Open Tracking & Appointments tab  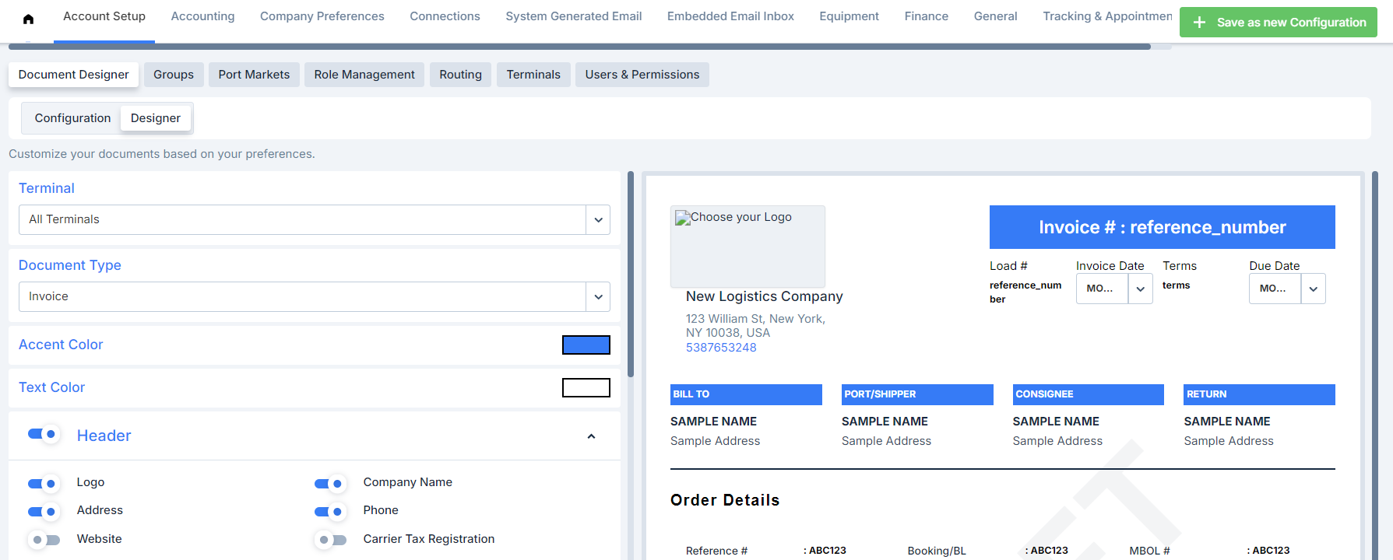(x=1107, y=16)
